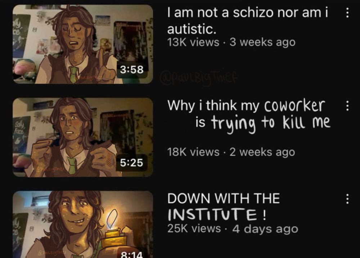Click the 3:58 duration badge
The height and width of the screenshot is (258, 360).
point(132,69)
